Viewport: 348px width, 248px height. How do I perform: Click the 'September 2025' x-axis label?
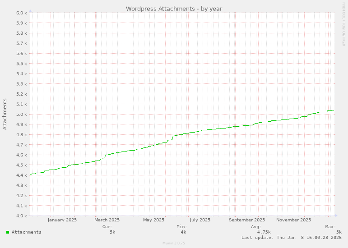click(x=247, y=220)
